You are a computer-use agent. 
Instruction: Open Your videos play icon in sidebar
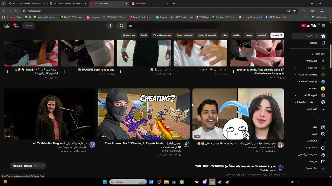click(x=323, y=162)
